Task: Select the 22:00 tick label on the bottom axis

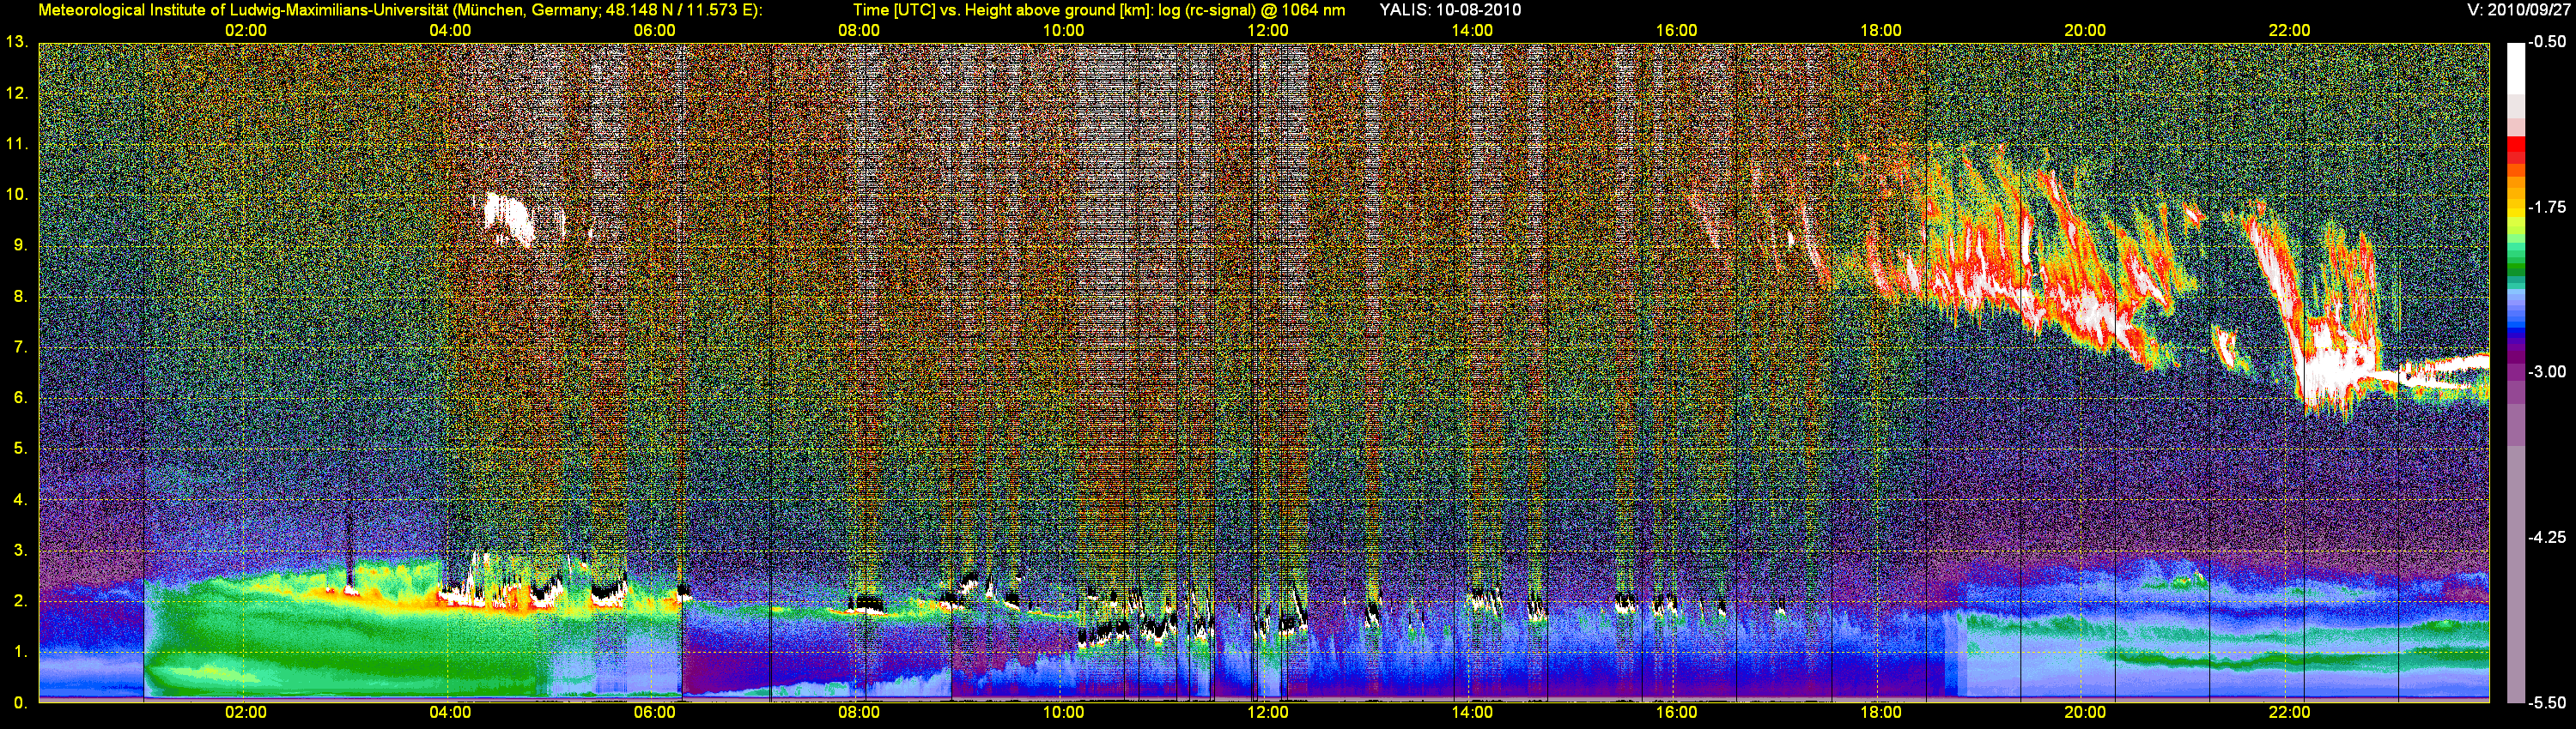Action: 2289,712
